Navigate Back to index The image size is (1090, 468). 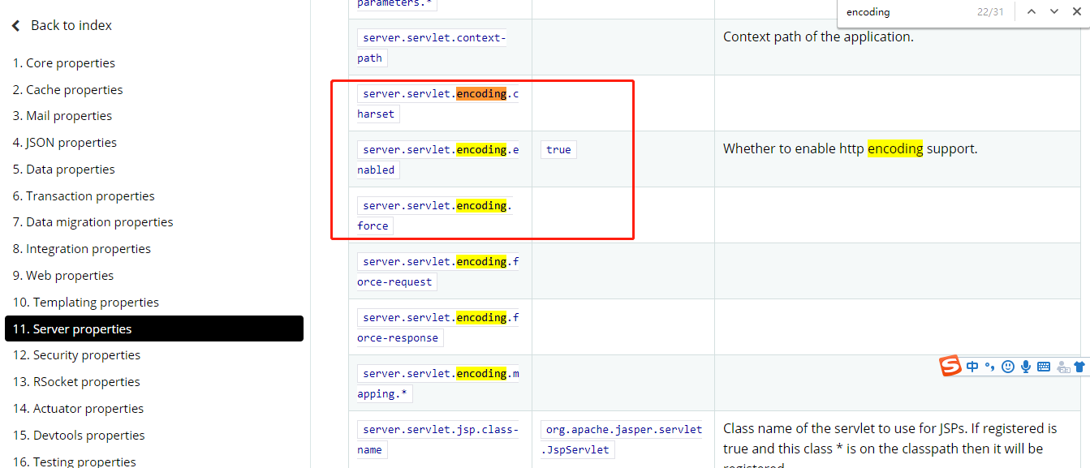click(x=71, y=25)
